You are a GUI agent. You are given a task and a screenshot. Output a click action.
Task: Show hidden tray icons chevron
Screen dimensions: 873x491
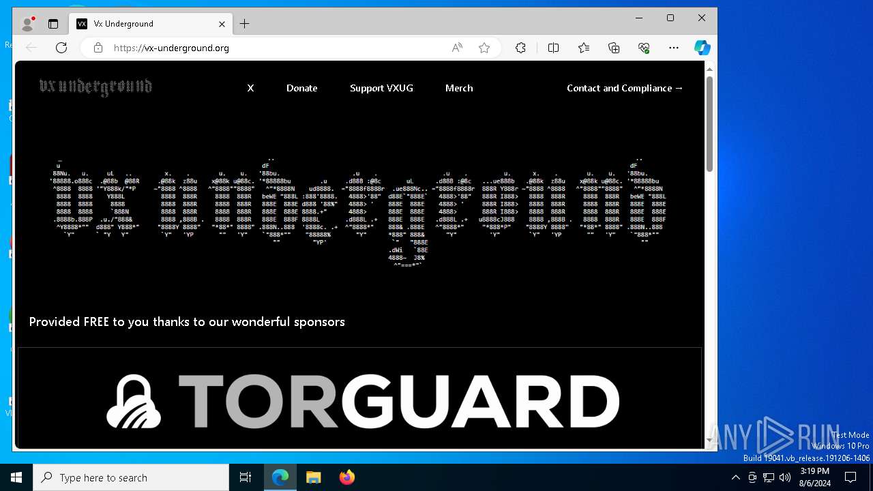point(735,477)
